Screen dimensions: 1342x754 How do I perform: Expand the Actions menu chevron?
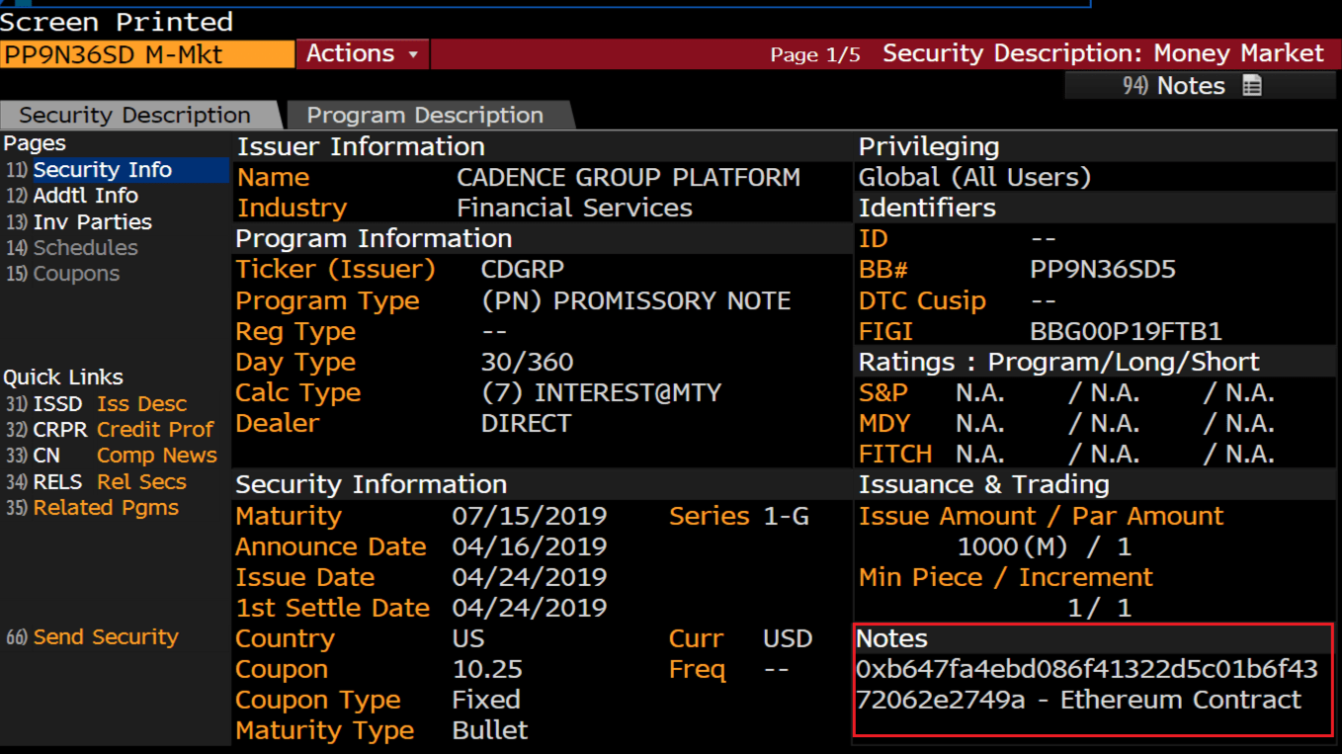pyautogui.click(x=415, y=54)
